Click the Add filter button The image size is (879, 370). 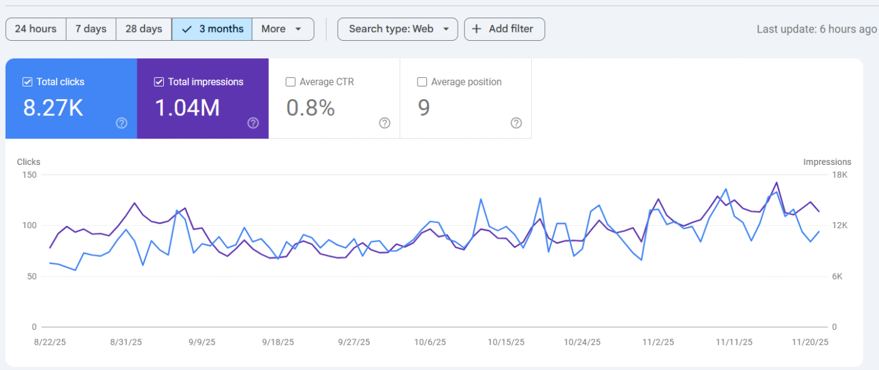504,29
